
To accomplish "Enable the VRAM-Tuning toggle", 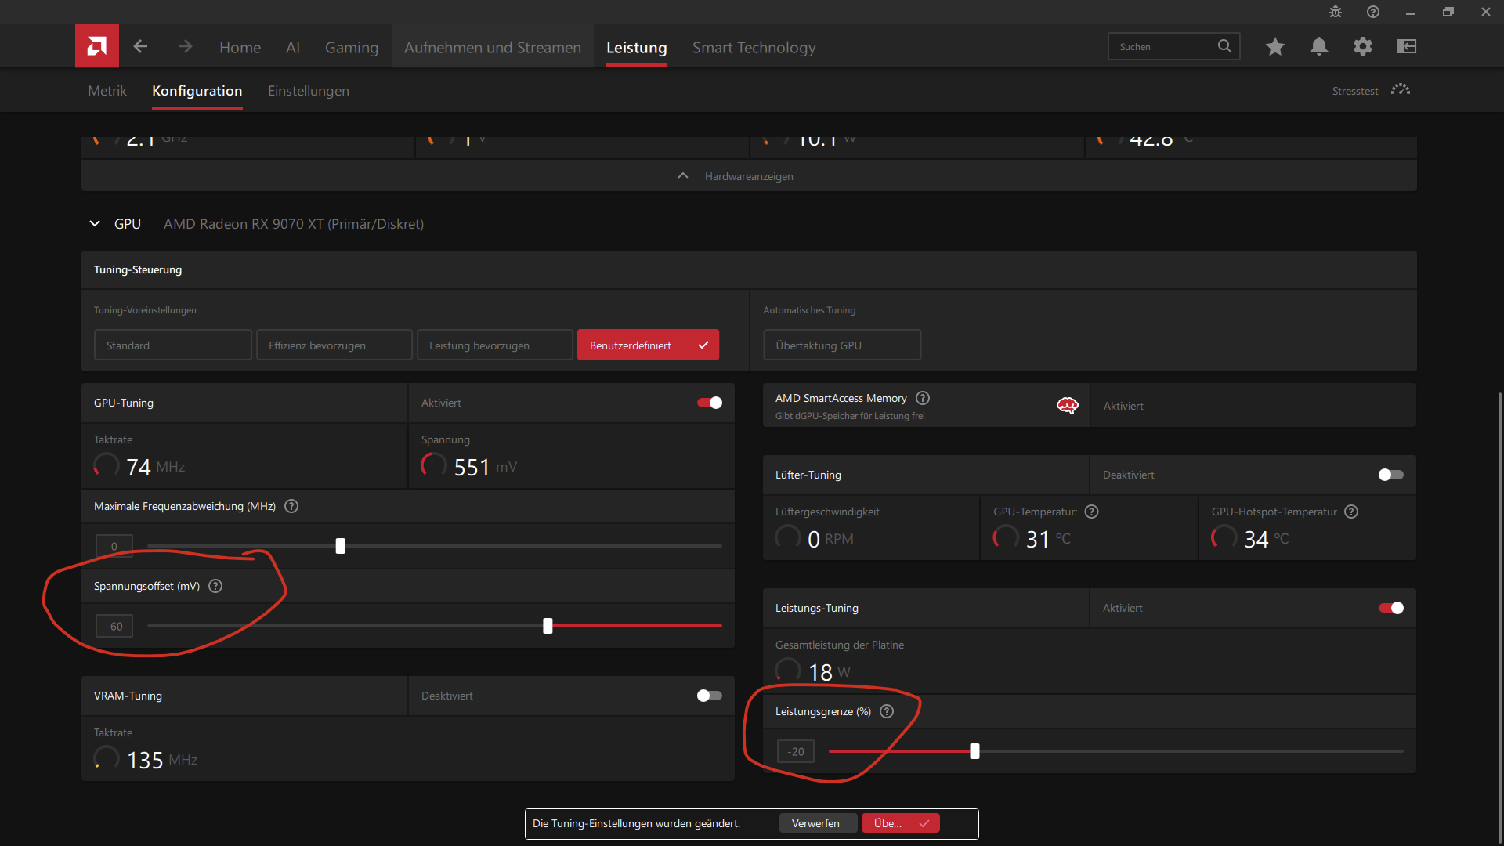I will click(710, 696).
